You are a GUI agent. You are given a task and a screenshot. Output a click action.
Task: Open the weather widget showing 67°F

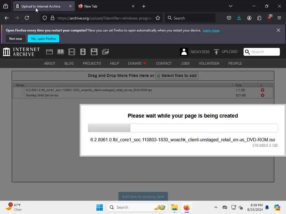tap(13, 207)
